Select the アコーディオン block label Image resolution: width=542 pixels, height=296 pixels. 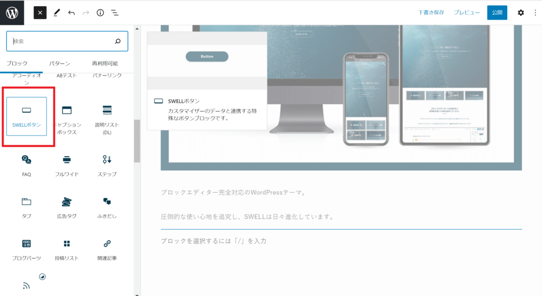[26, 79]
